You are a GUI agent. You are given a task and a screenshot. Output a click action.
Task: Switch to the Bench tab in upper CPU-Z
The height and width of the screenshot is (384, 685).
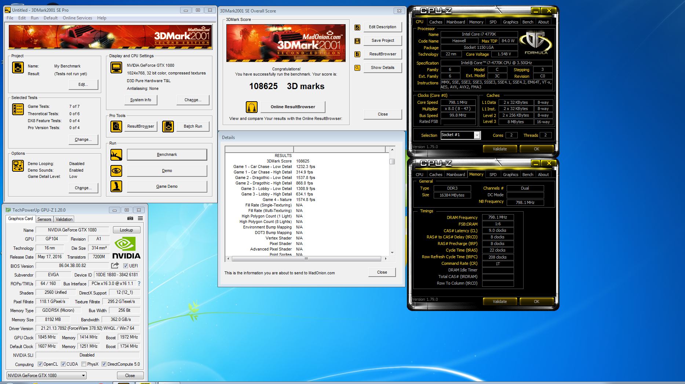[x=528, y=22]
